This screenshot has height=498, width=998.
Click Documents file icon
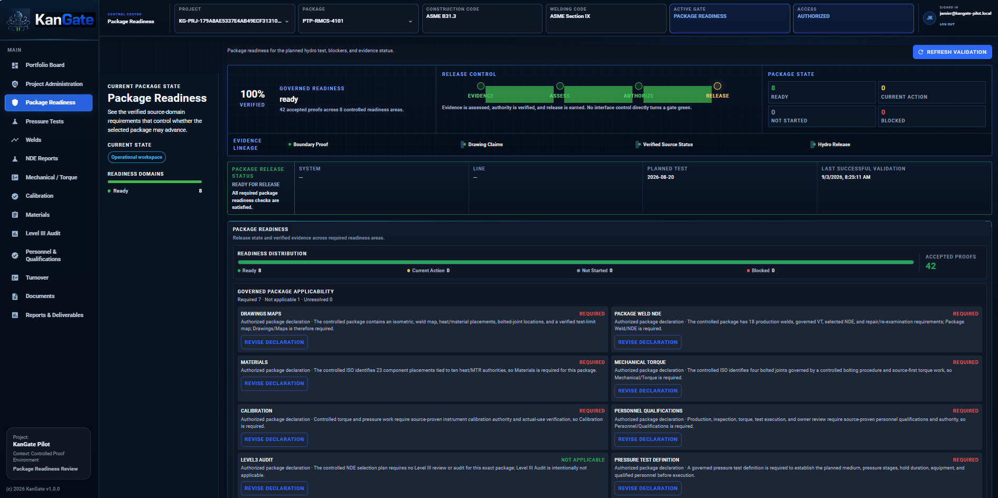[x=15, y=296]
